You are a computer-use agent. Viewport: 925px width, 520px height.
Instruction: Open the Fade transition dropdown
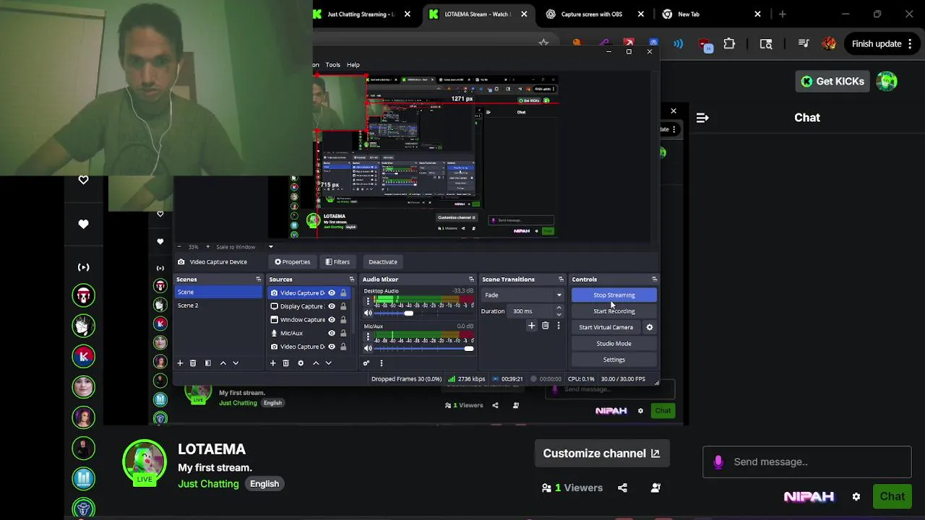tap(522, 295)
